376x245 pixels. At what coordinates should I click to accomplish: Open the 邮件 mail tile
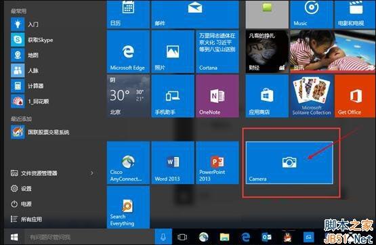(195, 14)
